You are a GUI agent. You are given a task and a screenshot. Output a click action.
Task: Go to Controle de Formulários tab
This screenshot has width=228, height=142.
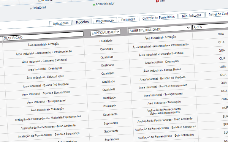(x=158, y=17)
